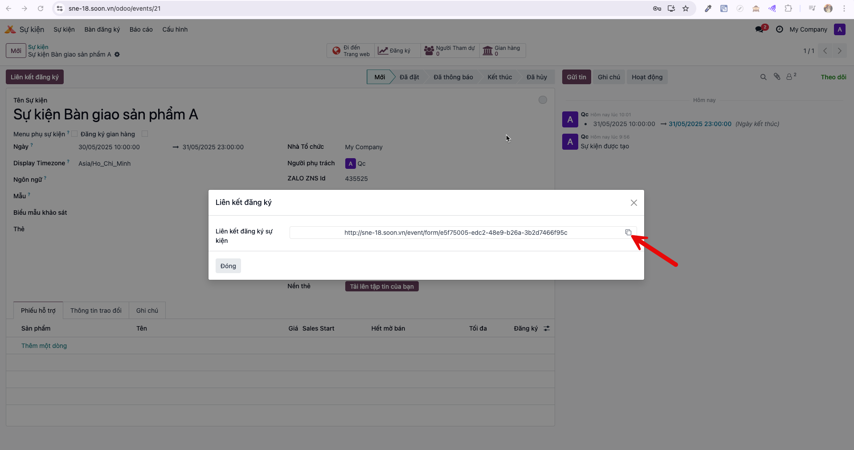This screenshot has height=450, width=854.
Task: Bookmark this page with the star
Action: [x=686, y=8]
